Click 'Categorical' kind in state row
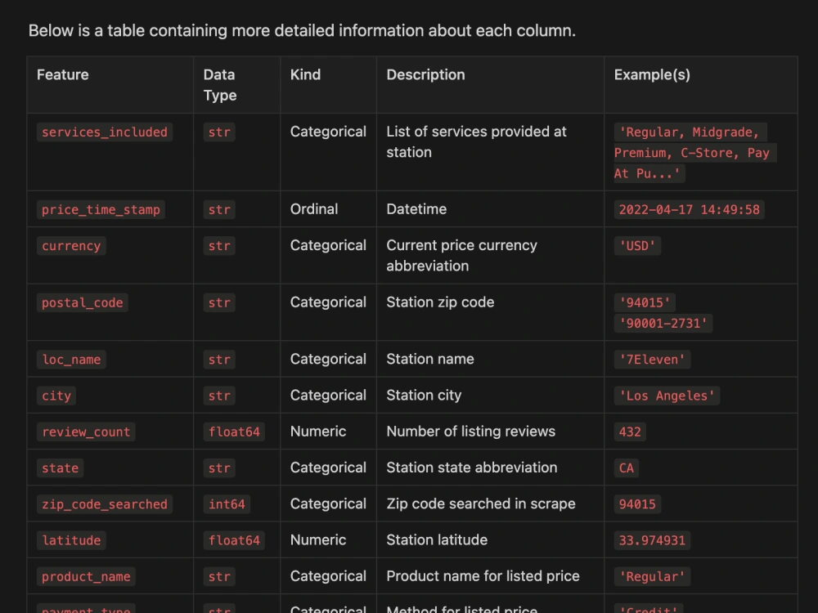818x613 pixels. 328,467
